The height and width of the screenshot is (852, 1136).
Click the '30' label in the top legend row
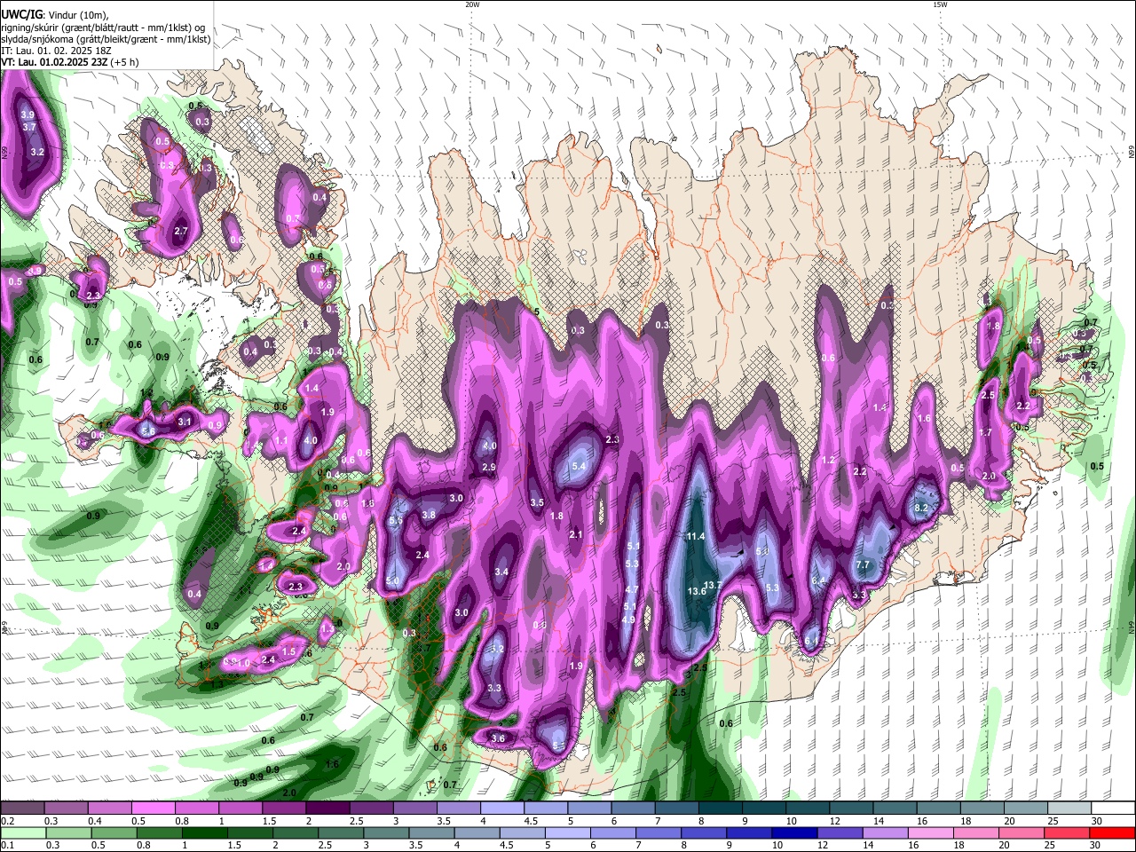pyautogui.click(x=1097, y=821)
